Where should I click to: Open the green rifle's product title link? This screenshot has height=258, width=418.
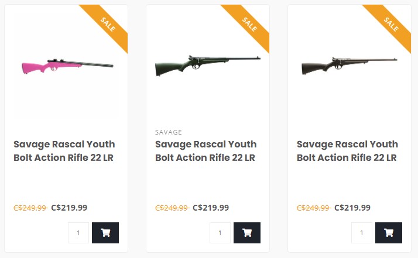click(206, 151)
